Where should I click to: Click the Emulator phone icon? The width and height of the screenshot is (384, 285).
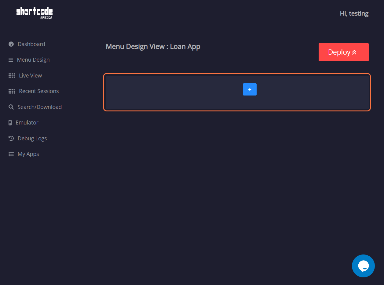click(x=10, y=123)
